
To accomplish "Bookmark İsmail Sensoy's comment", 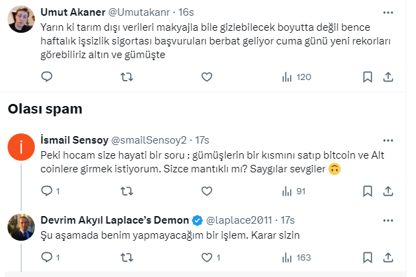I will [367, 191].
